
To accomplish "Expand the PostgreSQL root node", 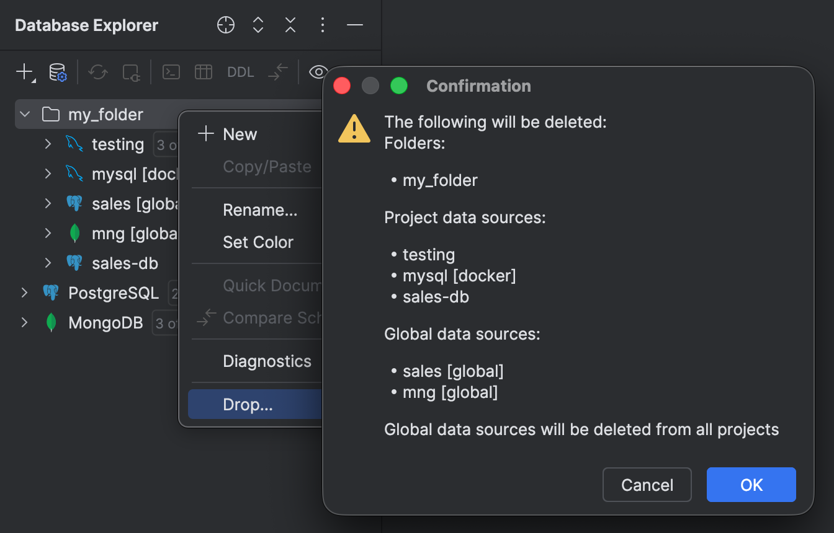I will tap(24, 293).
